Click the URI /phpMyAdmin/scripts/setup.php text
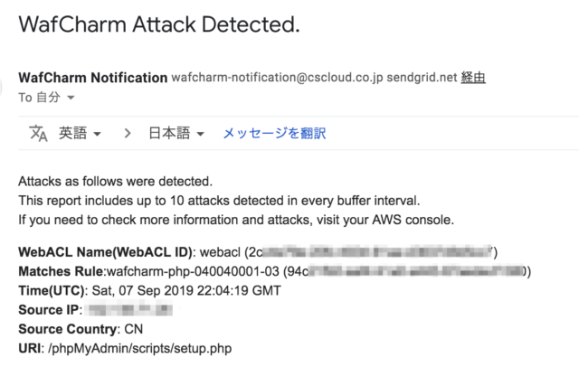Viewport: 579px width, 367px height. pyautogui.click(x=139, y=349)
